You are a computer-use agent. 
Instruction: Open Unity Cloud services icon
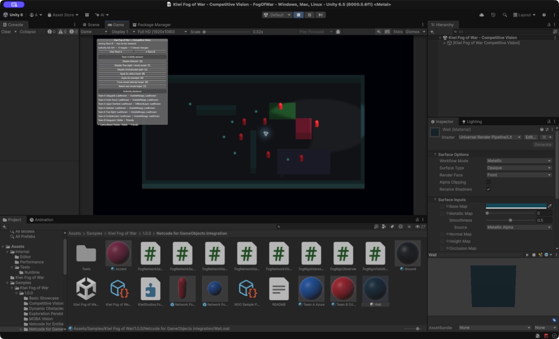point(482,15)
